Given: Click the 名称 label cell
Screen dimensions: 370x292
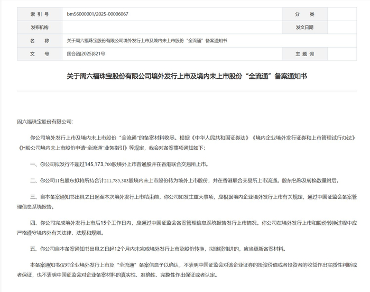Looking at the screenshot, I should point(40,41).
